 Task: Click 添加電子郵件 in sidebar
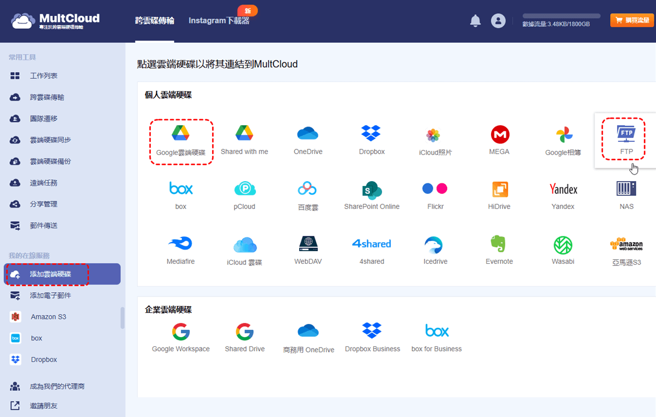coord(50,296)
